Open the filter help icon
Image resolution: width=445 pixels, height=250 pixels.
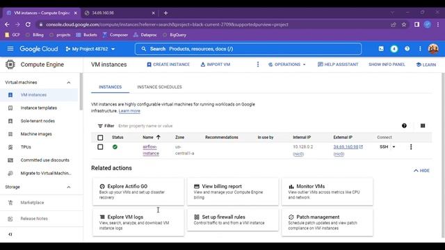coord(404,126)
